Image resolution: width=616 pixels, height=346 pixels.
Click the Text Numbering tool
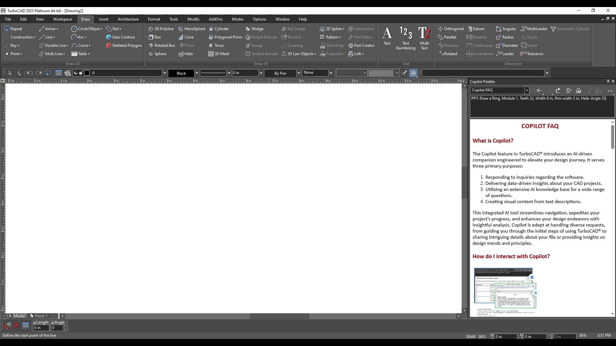pos(406,38)
